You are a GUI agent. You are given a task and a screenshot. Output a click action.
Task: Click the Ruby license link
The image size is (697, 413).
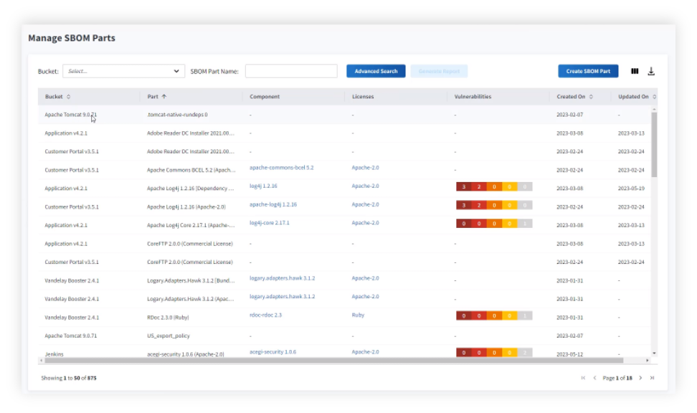tap(358, 315)
